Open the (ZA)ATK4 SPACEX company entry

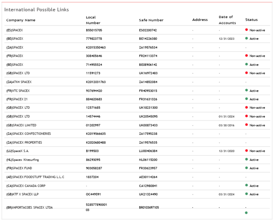coord(19,82)
